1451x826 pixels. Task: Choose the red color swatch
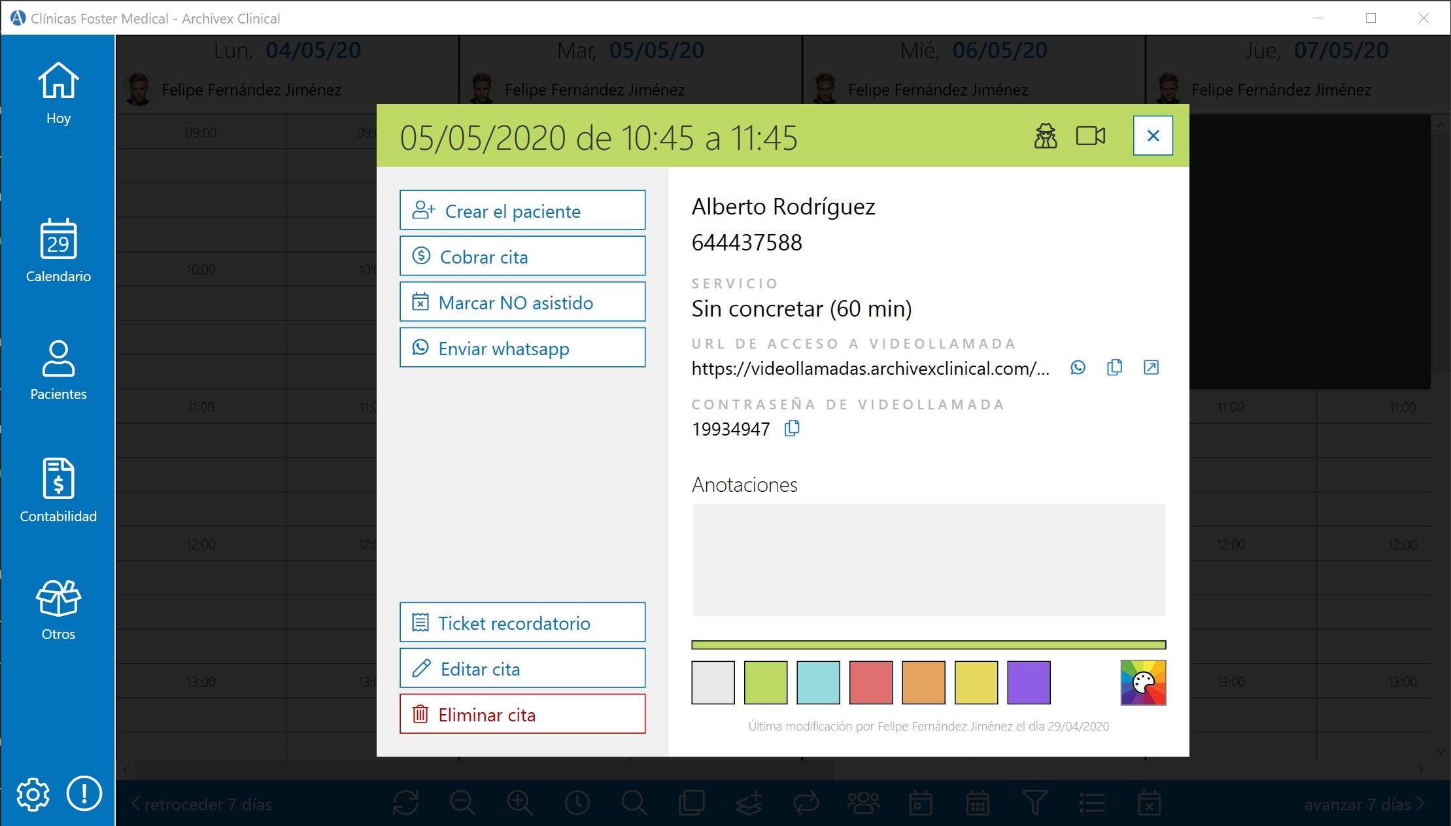[870, 683]
